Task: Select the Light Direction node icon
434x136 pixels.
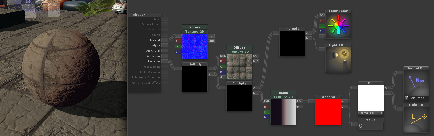Action: point(416,119)
